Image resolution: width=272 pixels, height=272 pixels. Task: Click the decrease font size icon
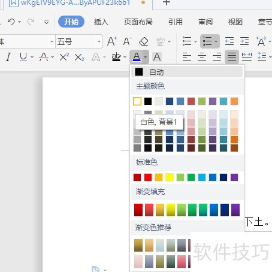[128, 41]
